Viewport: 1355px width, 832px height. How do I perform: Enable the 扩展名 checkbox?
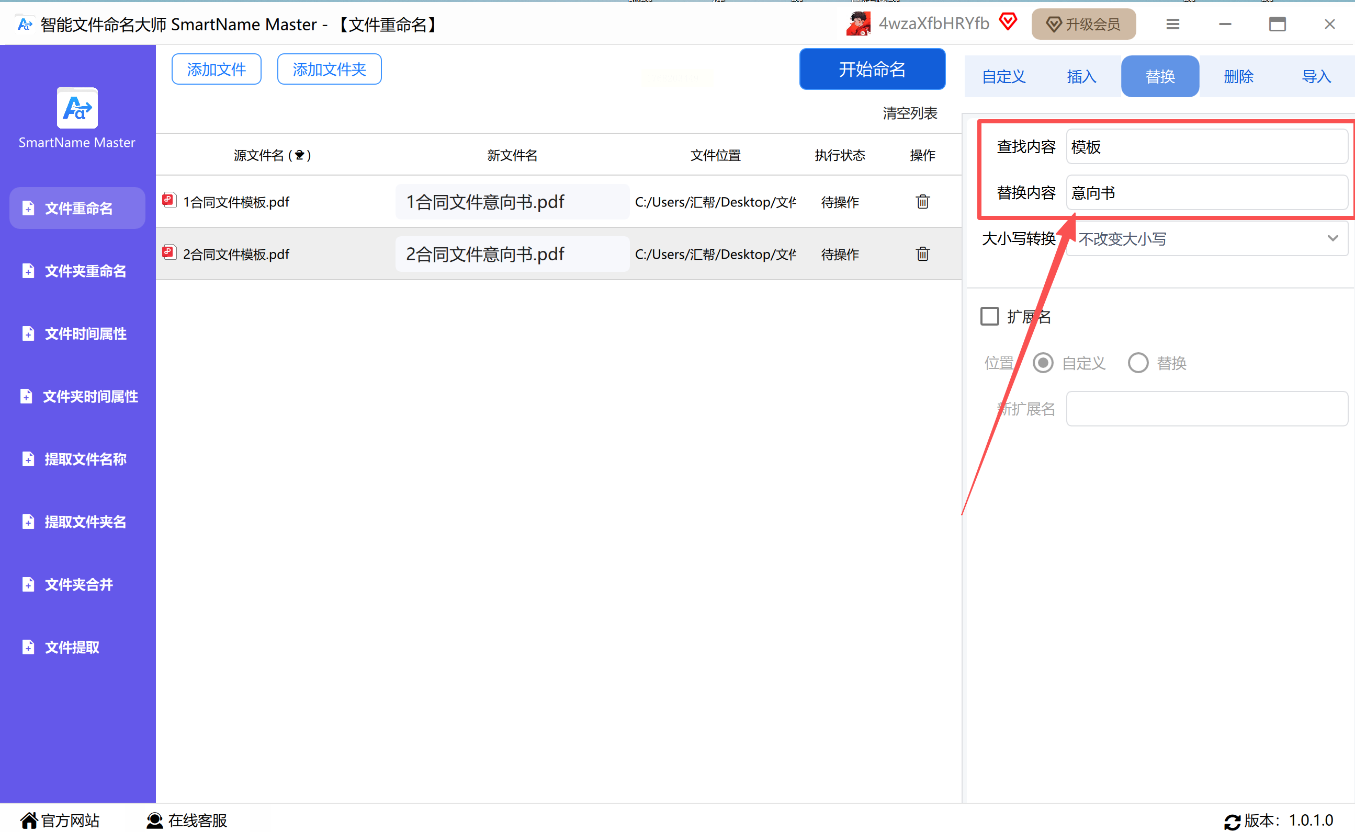[x=989, y=316]
